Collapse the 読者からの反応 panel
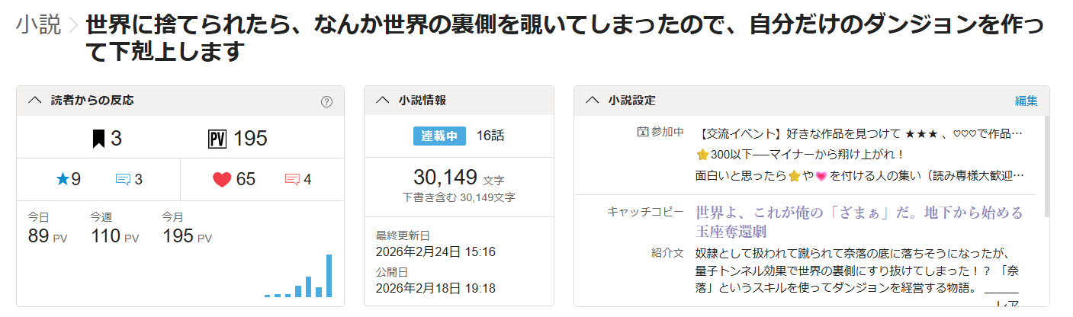The width and height of the screenshot is (1073, 317). [34, 101]
